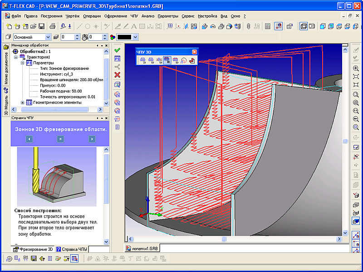Go to next help page arrow button

pos(92,139)
